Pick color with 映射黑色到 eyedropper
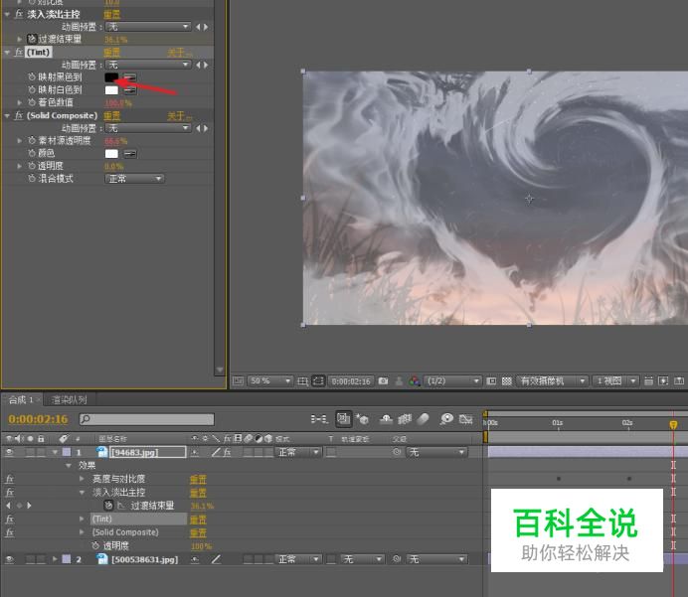688x597 pixels. coord(130,77)
